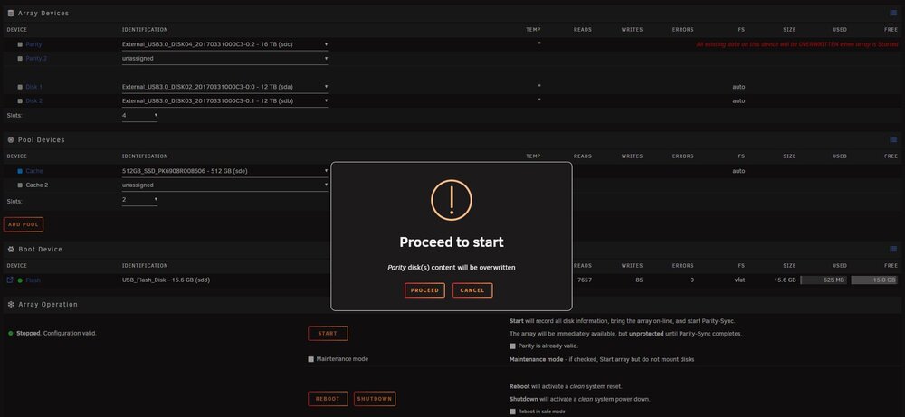Click the blue status square beside Cache
The width and height of the screenshot is (905, 417).
[20, 171]
